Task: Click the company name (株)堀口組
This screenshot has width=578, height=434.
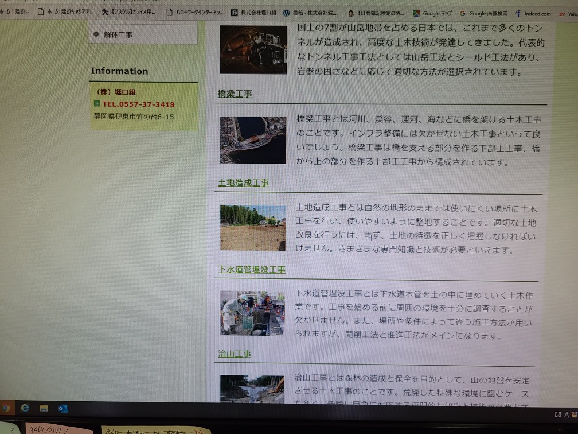Action: (x=116, y=92)
